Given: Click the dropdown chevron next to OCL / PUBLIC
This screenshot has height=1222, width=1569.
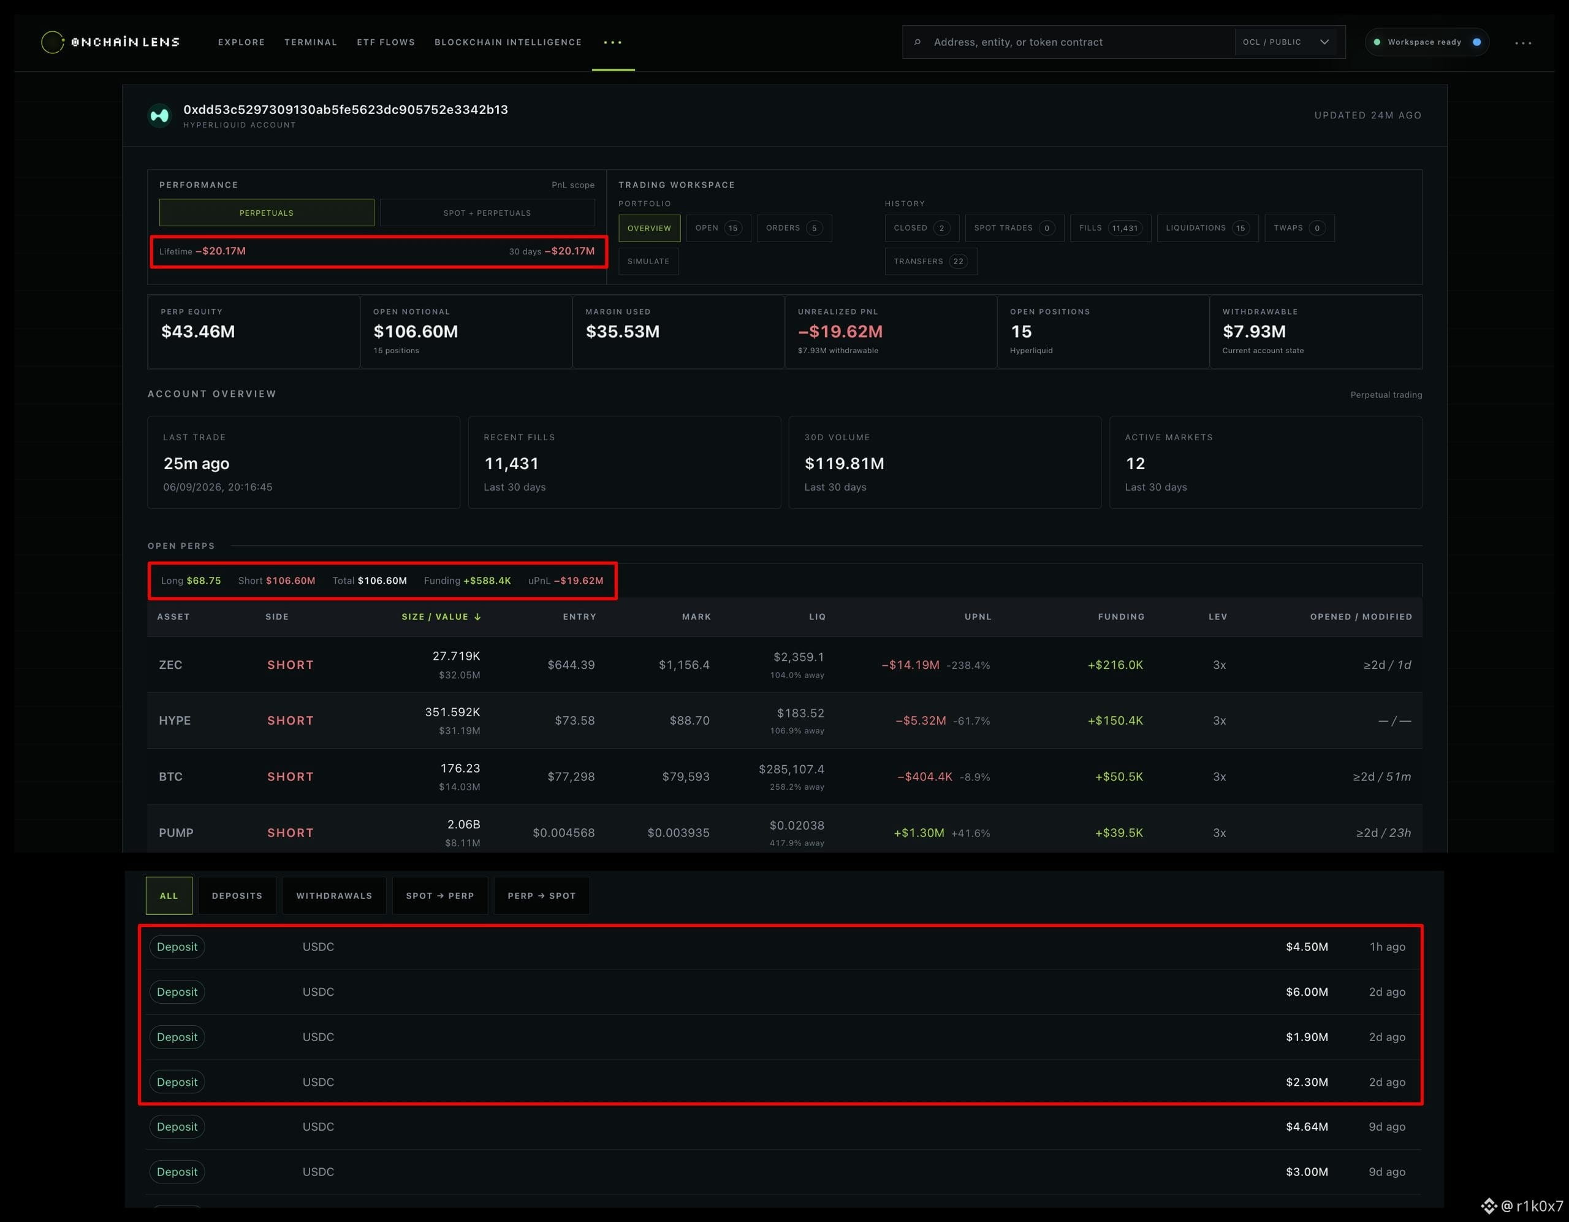Looking at the screenshot, I should 1324,42.
